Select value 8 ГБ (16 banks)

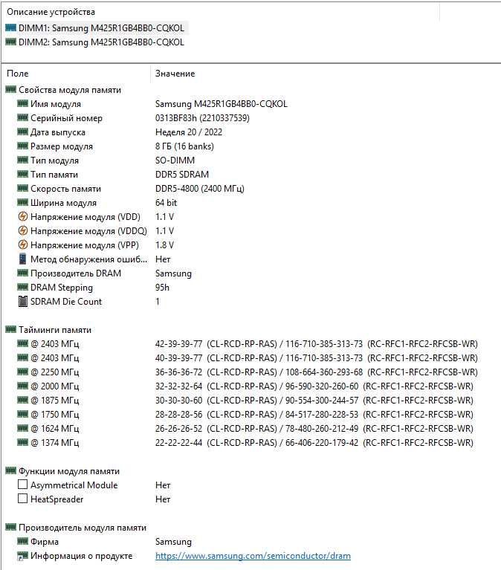pos(184,146)
